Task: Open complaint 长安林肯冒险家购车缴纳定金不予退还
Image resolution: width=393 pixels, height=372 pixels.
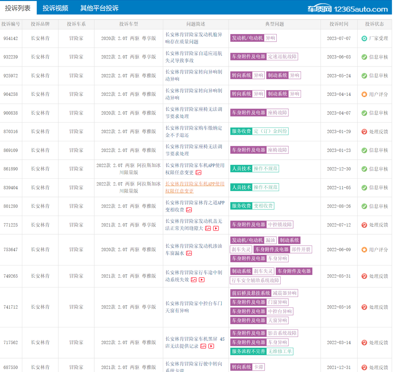Action: tap(194, 131)
